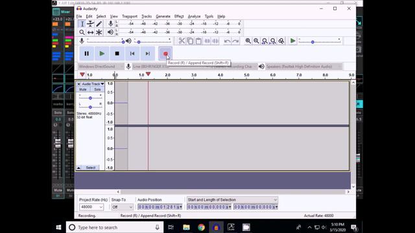The image size is (415, 233).
Task: Click the Paste clipboard icon
Action: point(198,41)
